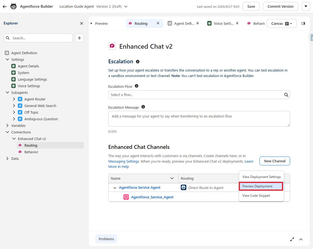Choose View Deployment Settings menu item
Viewport: 313px width, 249px height.
pyautogui.click(x=261, y=177)
